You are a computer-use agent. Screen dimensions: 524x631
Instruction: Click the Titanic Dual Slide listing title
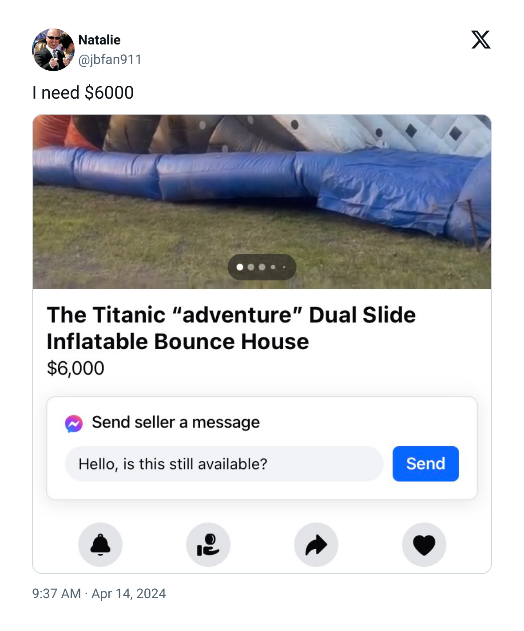(x=231, y=328)
